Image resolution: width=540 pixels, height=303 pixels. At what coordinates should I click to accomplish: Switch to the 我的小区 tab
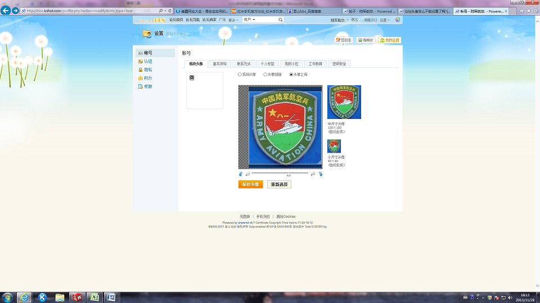click(291, 64)
